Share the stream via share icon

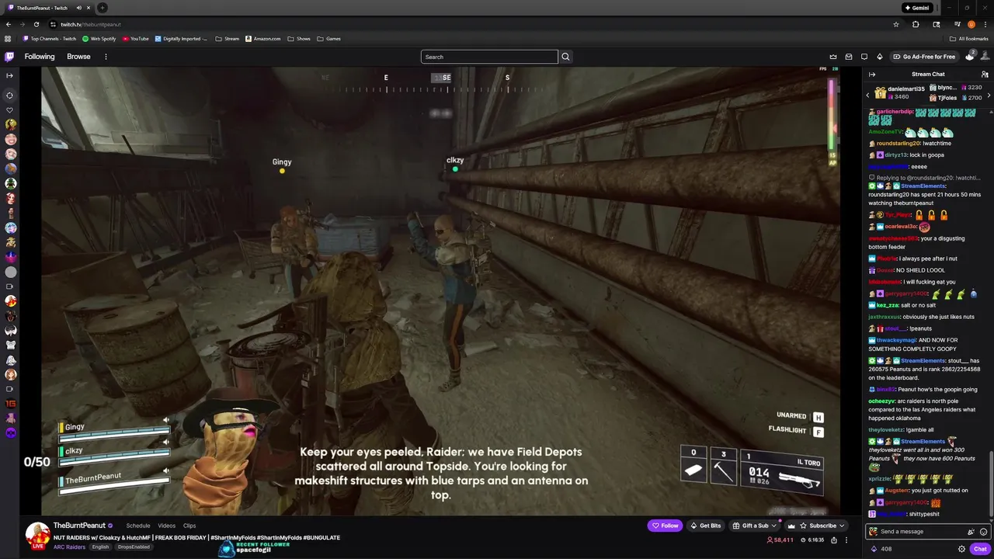coord(834,540)
